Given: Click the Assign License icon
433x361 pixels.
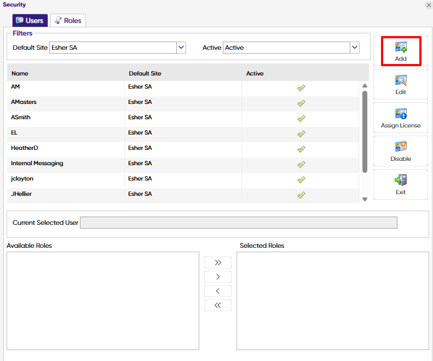Looking at the screenshot, I should (400, 114).
